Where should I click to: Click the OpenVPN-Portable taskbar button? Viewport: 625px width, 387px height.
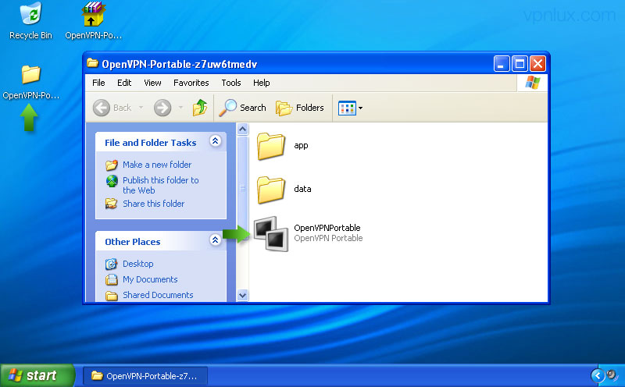coord(145,376)
